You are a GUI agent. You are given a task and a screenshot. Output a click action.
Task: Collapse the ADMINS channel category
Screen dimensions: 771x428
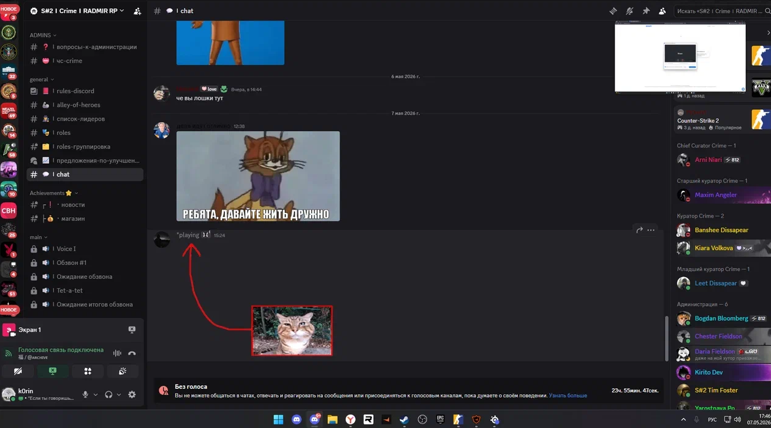click(x=43, y=35)
